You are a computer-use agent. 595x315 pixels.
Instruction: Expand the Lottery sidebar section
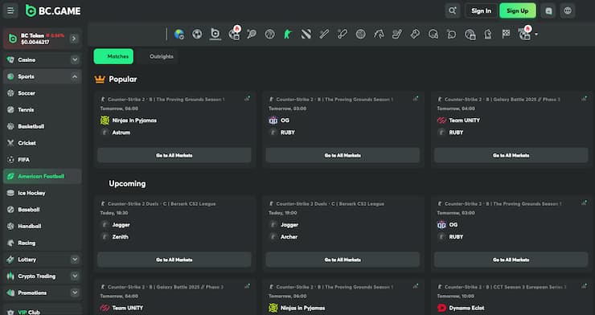(x=75, y=260)
